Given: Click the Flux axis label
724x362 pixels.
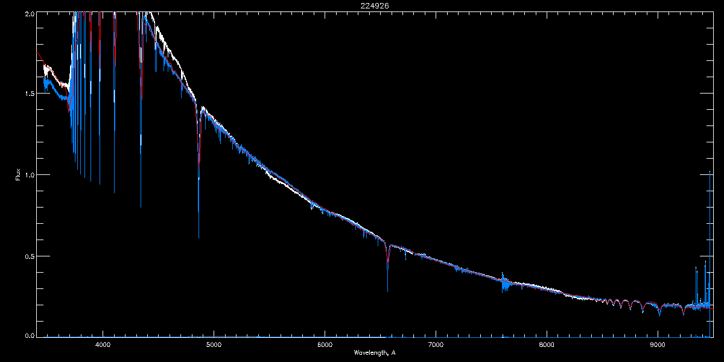Looking at the screenshot, I should (x=18, y=174).
